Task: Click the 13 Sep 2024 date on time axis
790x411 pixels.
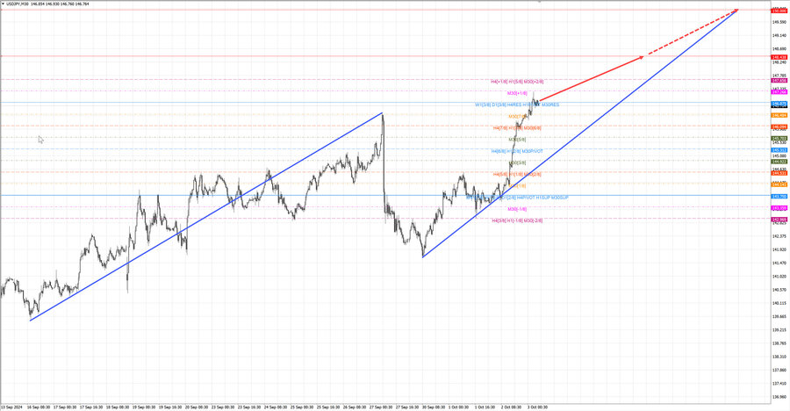Action: [x=11, y=407]
